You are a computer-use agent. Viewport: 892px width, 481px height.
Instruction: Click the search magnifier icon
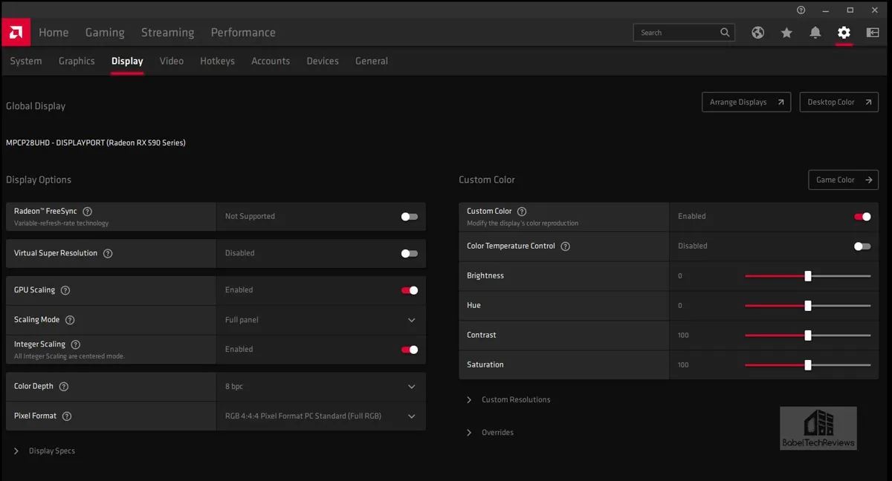pyautogui.click(x=725, y=33)
